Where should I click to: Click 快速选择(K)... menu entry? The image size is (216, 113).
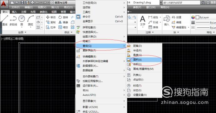pyautogui.click(x=101, y=32)
